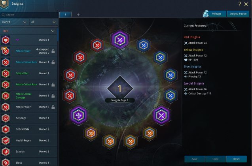Open the Owned filter dropdown
252x166 pixels.
pyautogui.click(x=14, y=22)
